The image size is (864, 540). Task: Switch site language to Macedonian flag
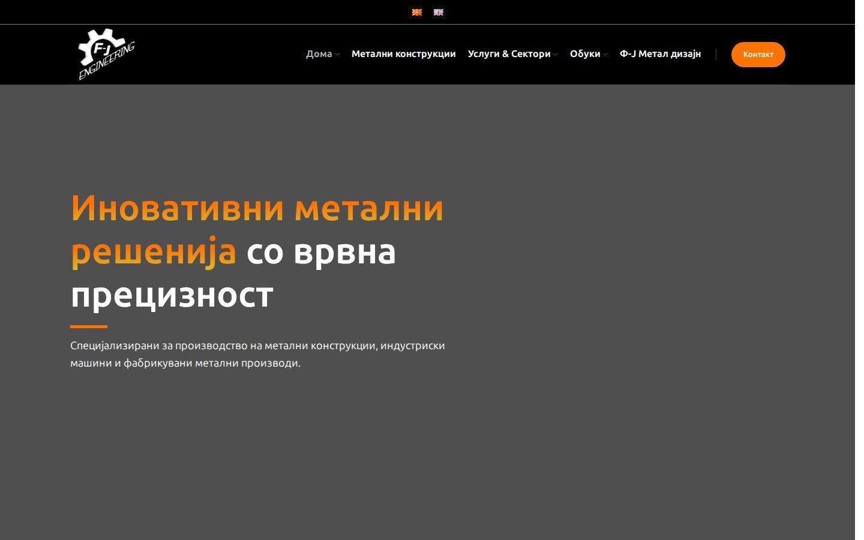point(417,12)
